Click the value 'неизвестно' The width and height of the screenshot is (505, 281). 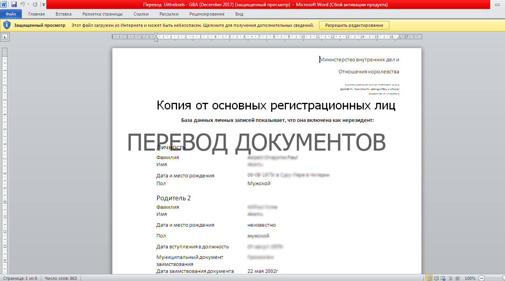[x=261, y=225]
